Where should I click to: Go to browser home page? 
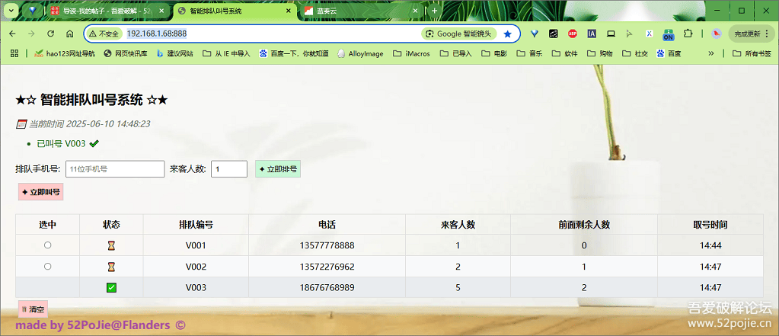click(x=69, y=34)
